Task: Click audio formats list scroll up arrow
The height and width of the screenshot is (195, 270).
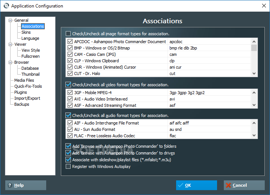Action: 254,123
